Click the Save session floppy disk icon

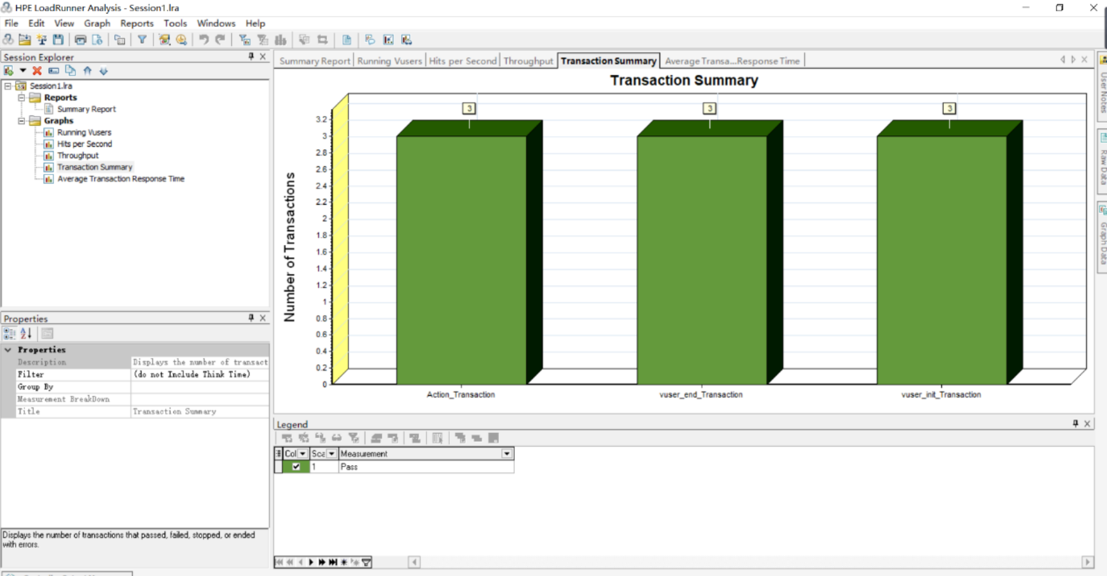pyautogui.click(x=58, y=40)
